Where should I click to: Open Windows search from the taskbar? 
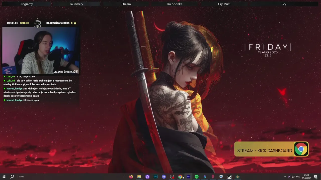click(x=12, y=177)
